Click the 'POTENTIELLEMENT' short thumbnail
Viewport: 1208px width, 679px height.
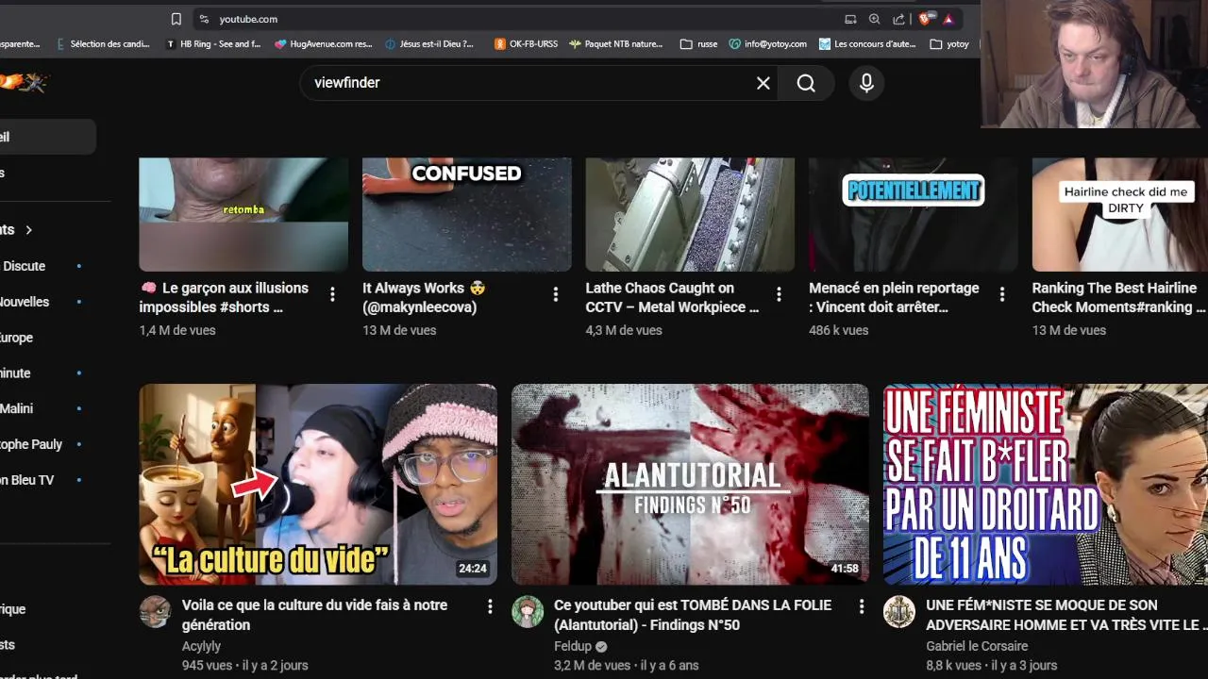913,214
